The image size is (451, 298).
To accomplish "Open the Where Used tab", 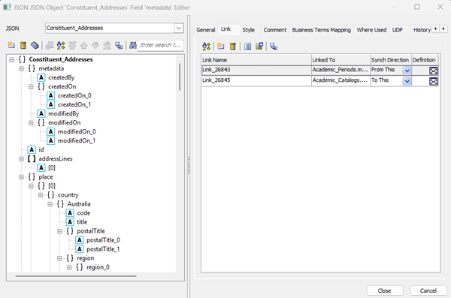I will 371,30.
